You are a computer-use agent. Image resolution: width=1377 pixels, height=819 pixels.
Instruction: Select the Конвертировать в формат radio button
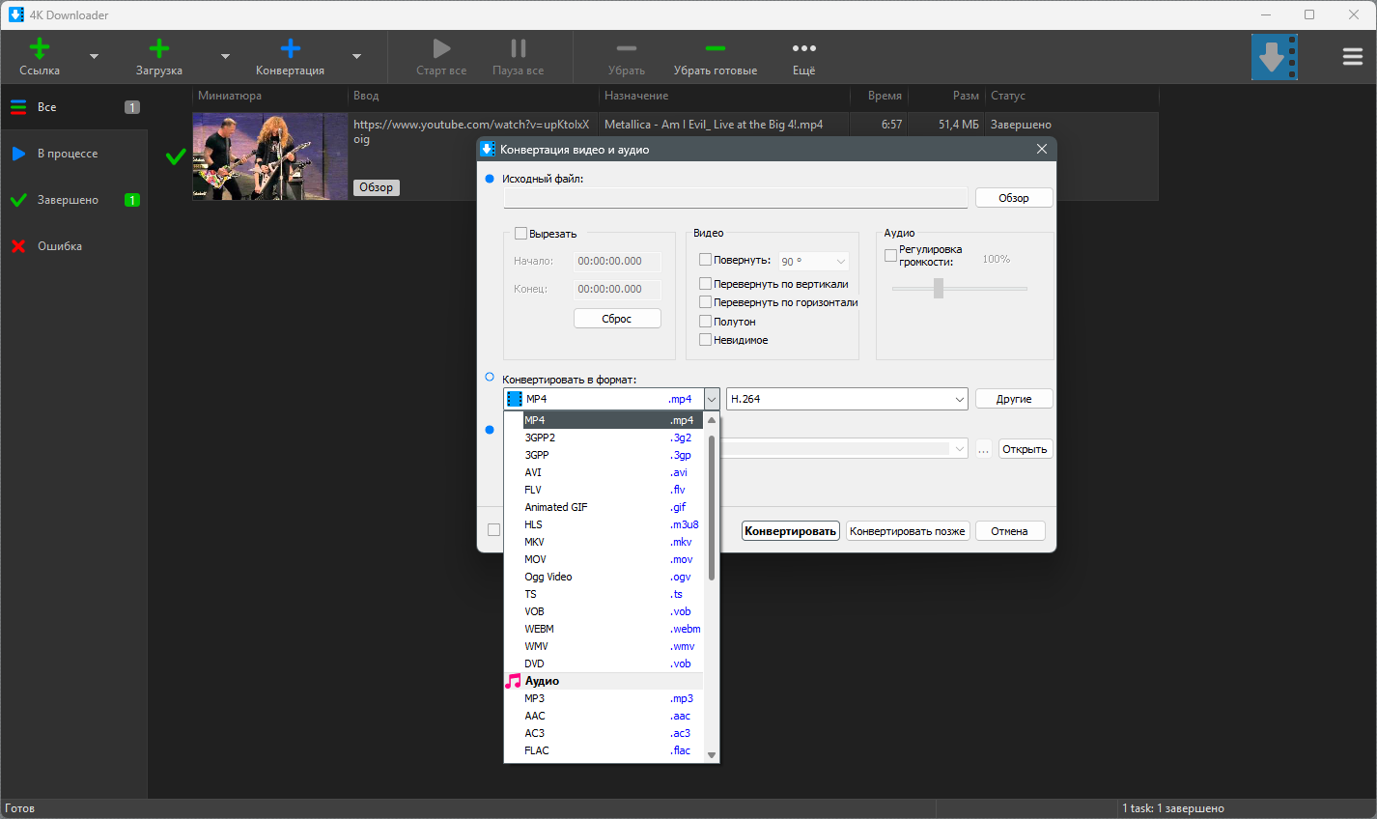point(490,377)
